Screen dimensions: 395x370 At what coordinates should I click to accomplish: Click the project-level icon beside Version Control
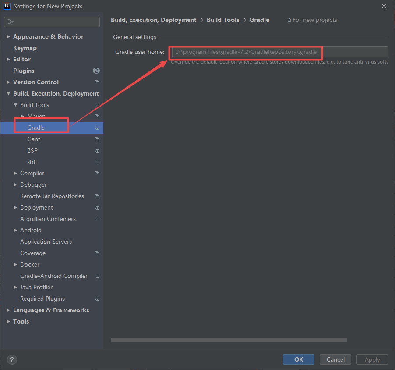(x=97, y=82)
